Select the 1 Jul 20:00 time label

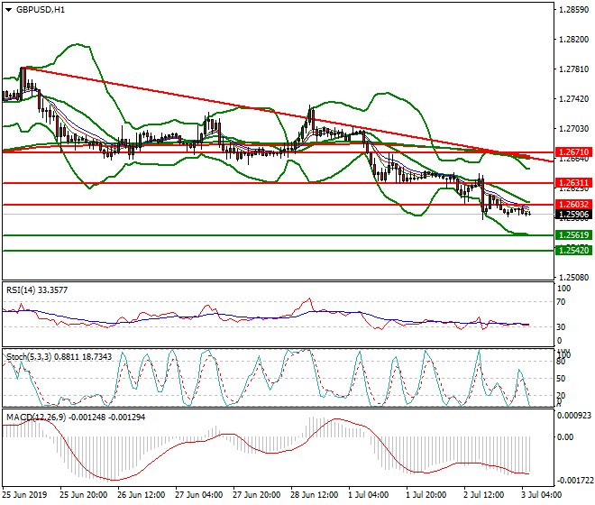(426, 495)
